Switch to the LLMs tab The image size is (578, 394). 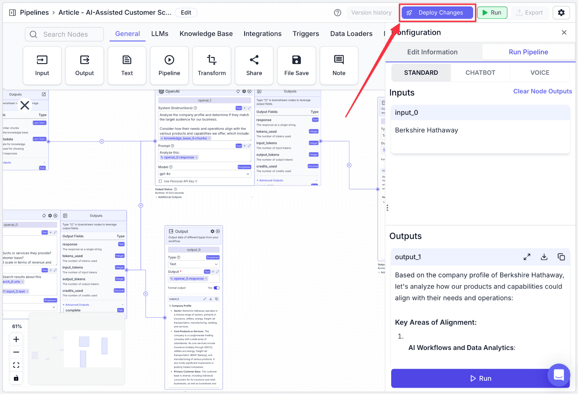click(160, 34)
